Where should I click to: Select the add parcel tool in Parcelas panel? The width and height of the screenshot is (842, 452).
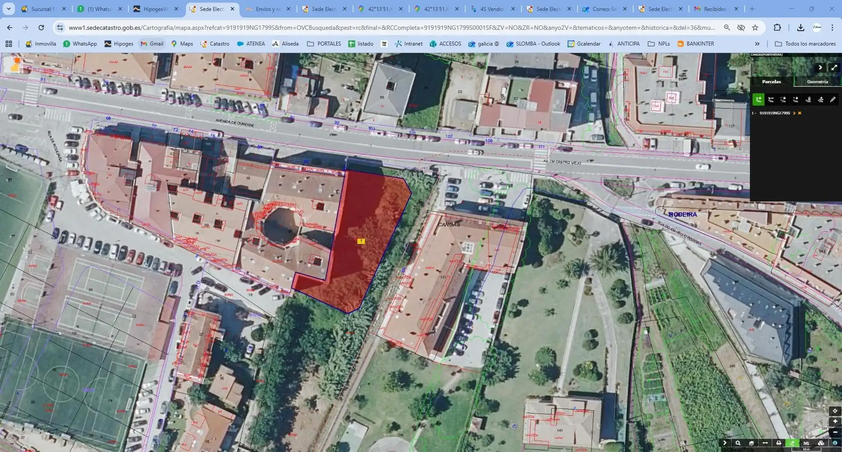[759, 99]
